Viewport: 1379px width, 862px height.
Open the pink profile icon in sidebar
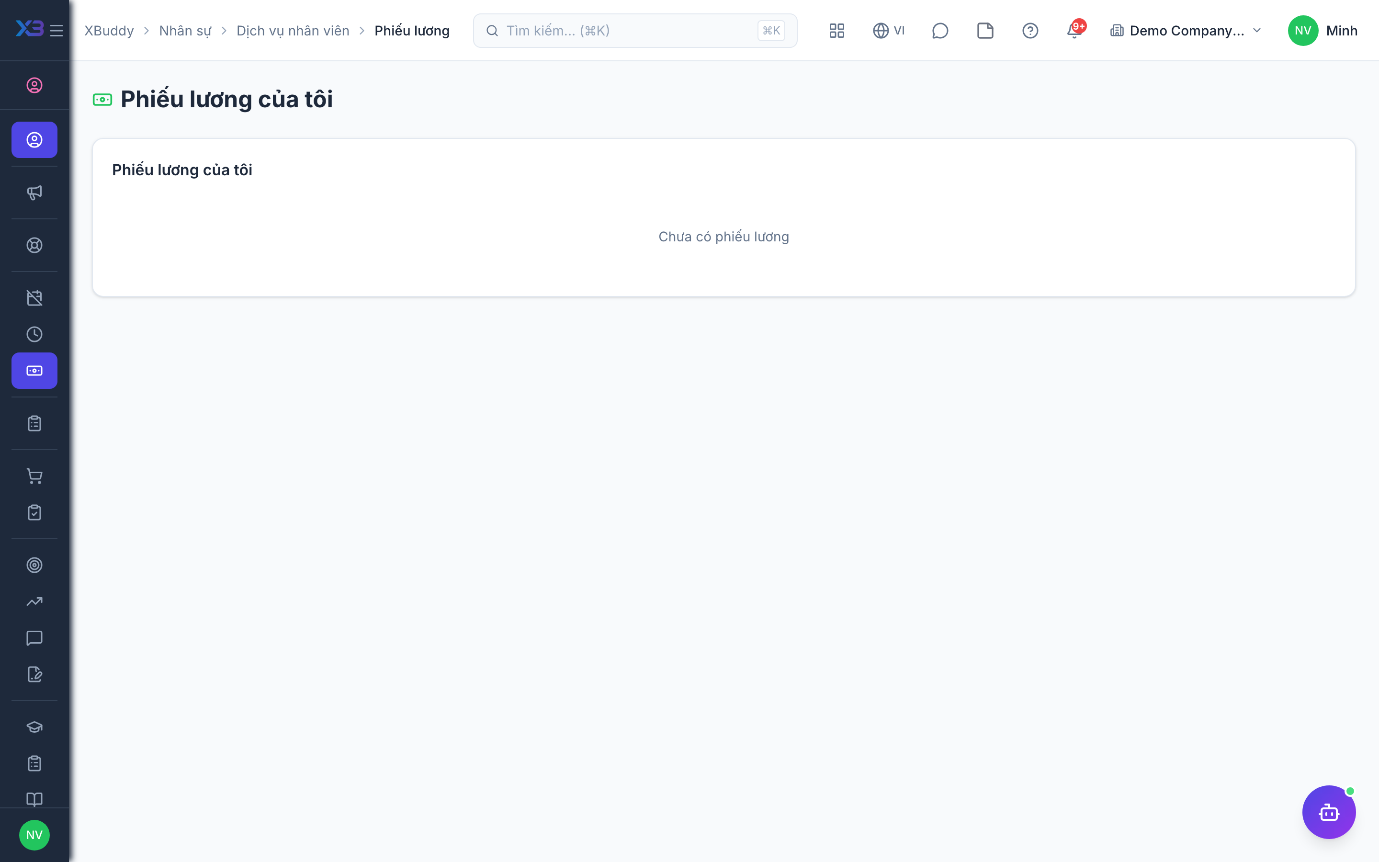point(34,86)
